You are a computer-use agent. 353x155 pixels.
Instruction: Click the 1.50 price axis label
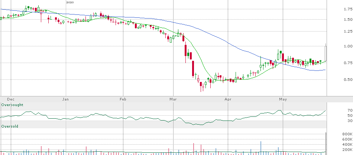[x=348, y=20]
